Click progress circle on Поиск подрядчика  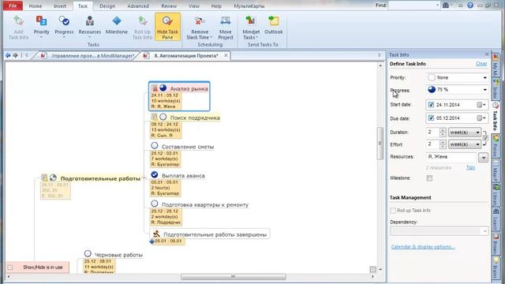coord(163,117)
